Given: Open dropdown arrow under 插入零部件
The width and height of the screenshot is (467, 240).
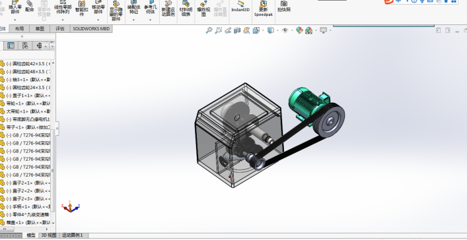Looking at the screenshot, I should [15, 20].
